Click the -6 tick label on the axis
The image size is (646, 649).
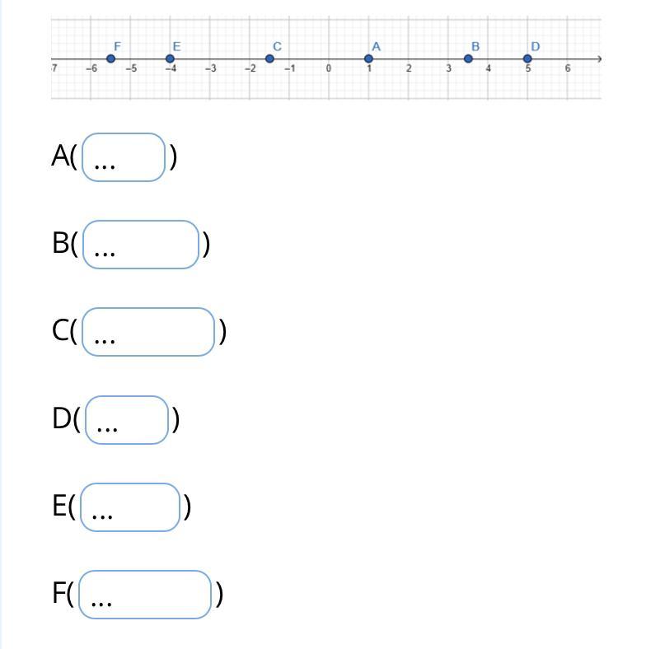point(91,68)
